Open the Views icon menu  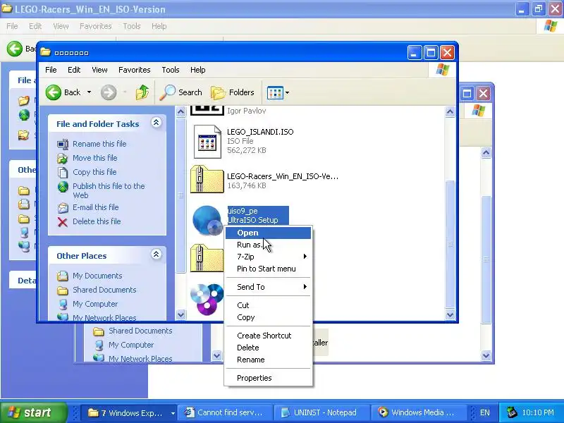(275, 92)
